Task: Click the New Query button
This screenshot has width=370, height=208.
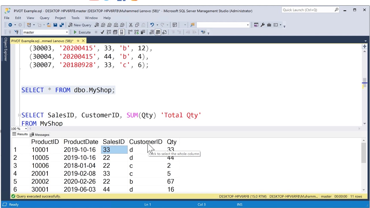Action: (80, 25)
